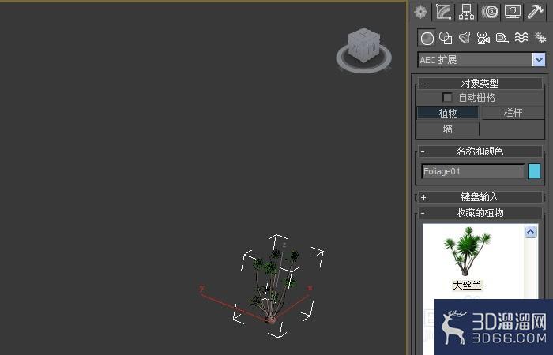Select the Geometry category icon
This screenshot has width=553, height=355.
click(x=427, y=38)
